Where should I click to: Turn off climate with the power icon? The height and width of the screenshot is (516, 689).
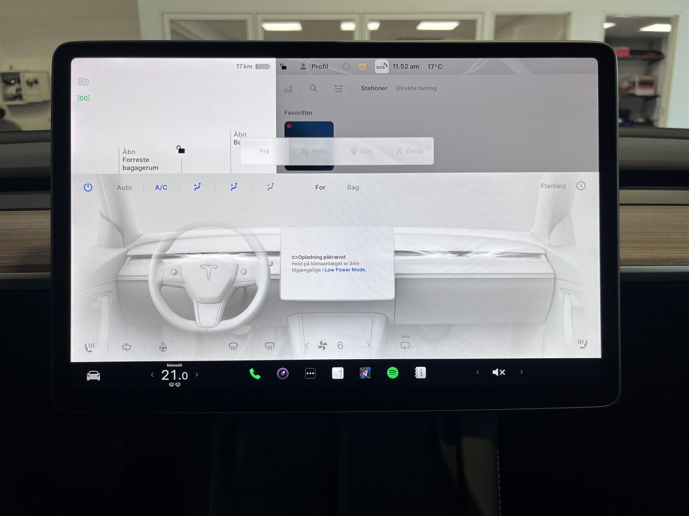click(88, 187)
